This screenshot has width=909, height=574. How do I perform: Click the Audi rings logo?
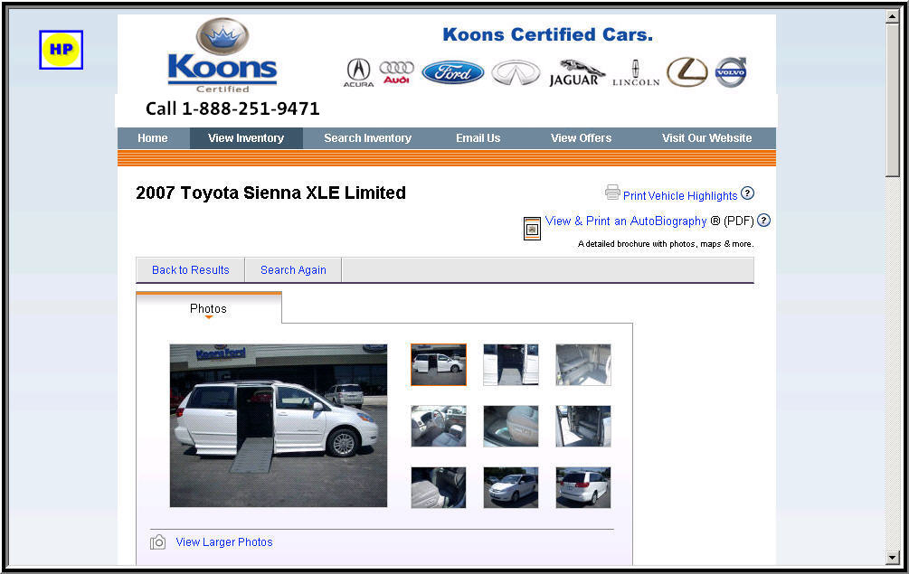[396, 72]
